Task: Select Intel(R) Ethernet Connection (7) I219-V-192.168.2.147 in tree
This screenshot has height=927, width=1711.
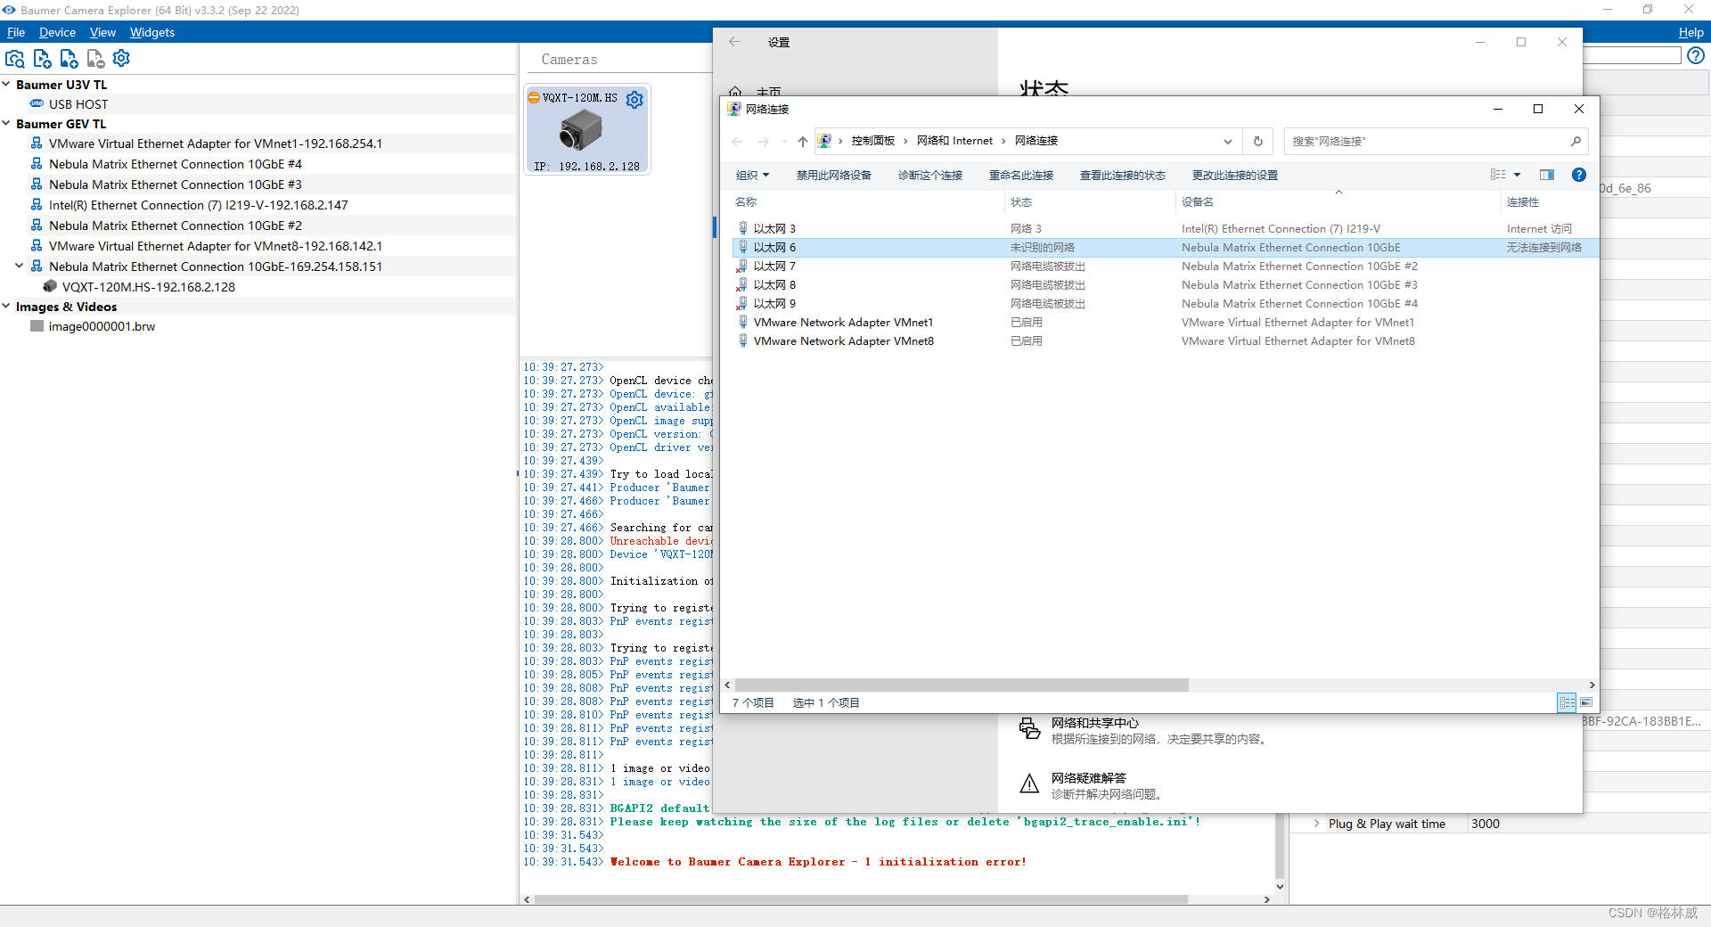Action: click(x=199, y=205)
